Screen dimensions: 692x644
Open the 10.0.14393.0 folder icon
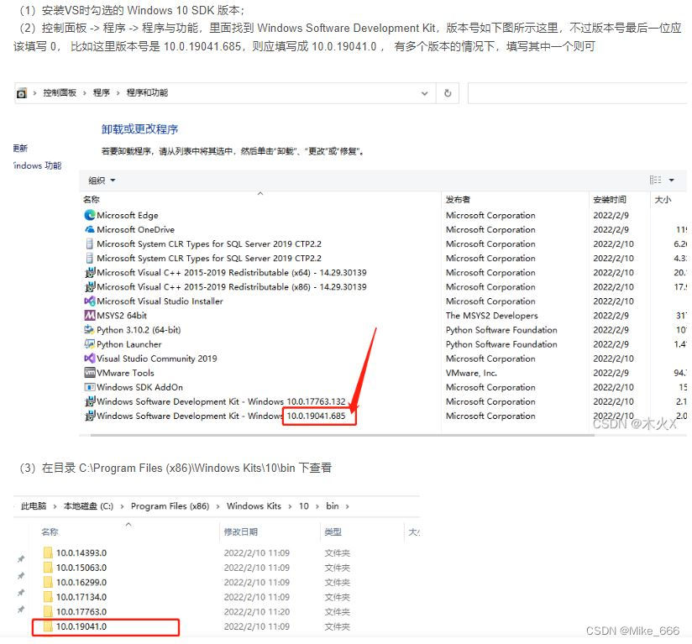click(x=48, y=552)
